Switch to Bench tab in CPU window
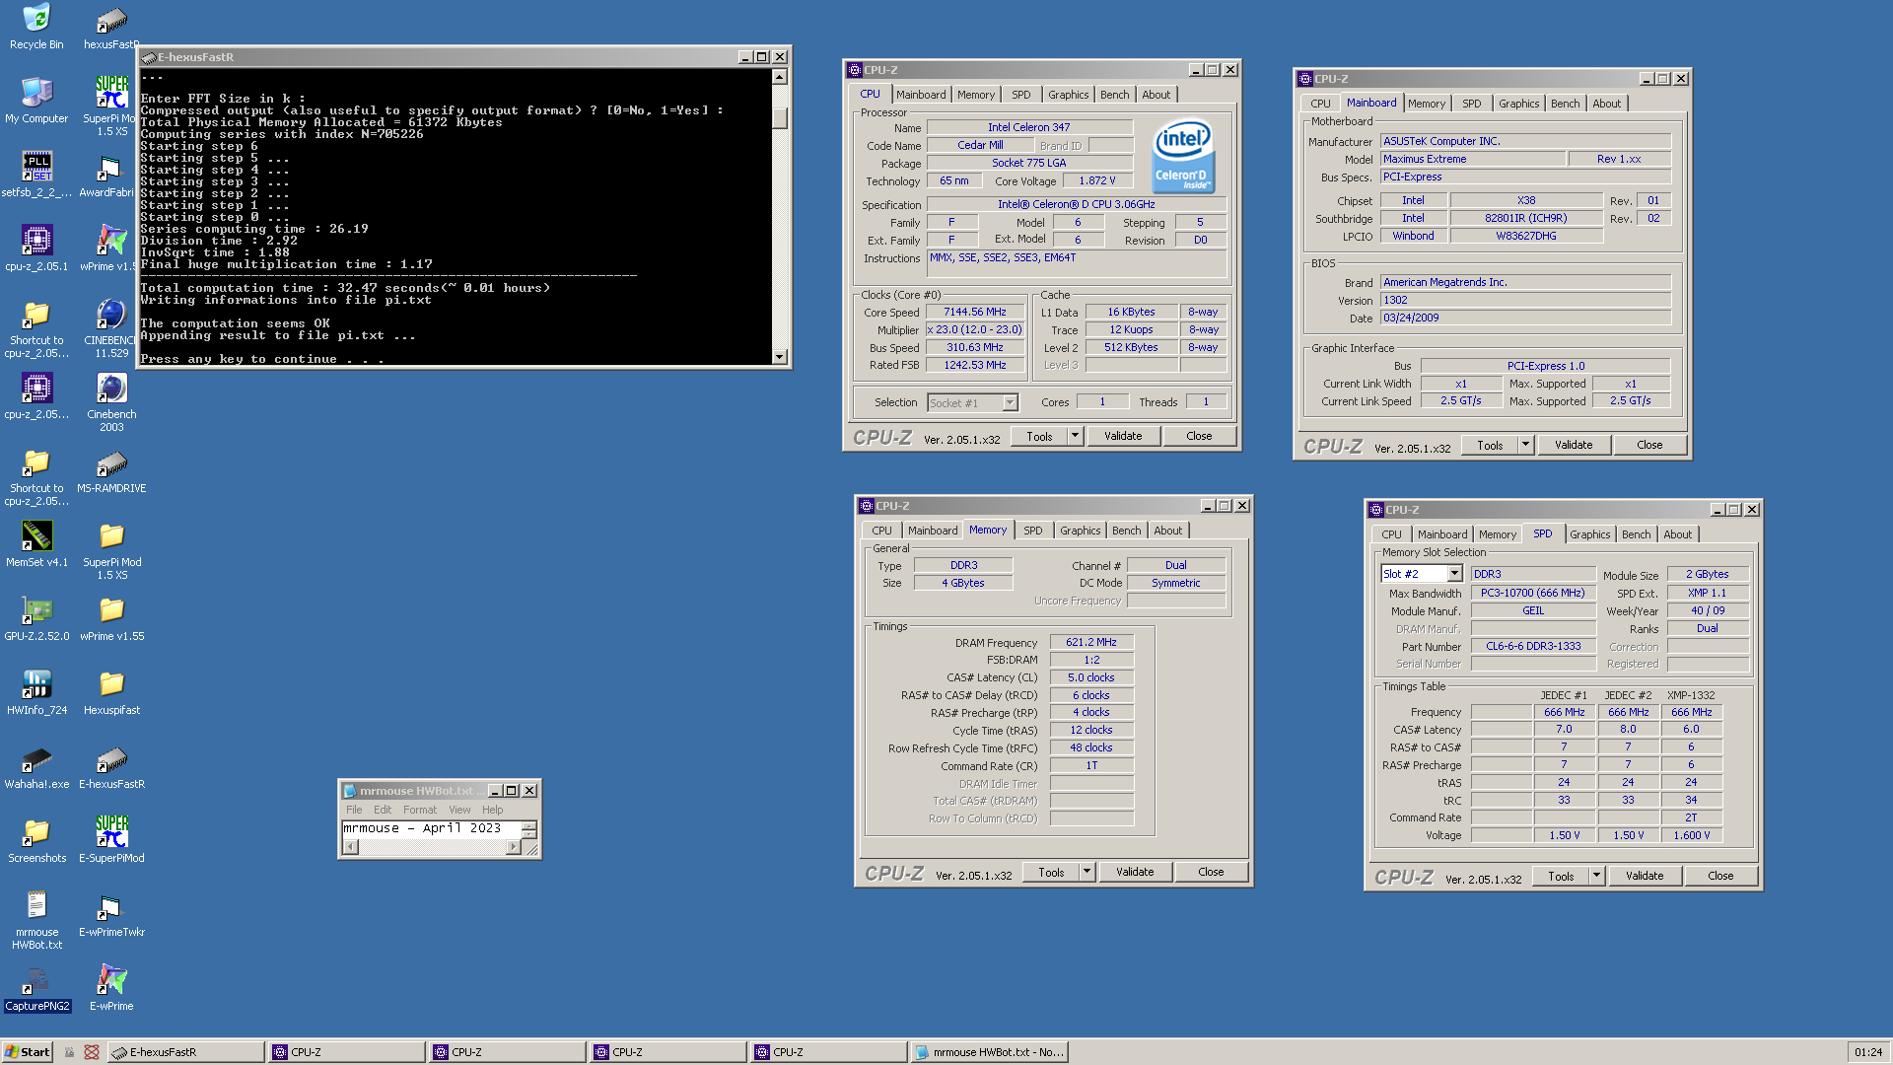The width and height of the screenshot is (1893, 1065). click(x=1115, y=95)
